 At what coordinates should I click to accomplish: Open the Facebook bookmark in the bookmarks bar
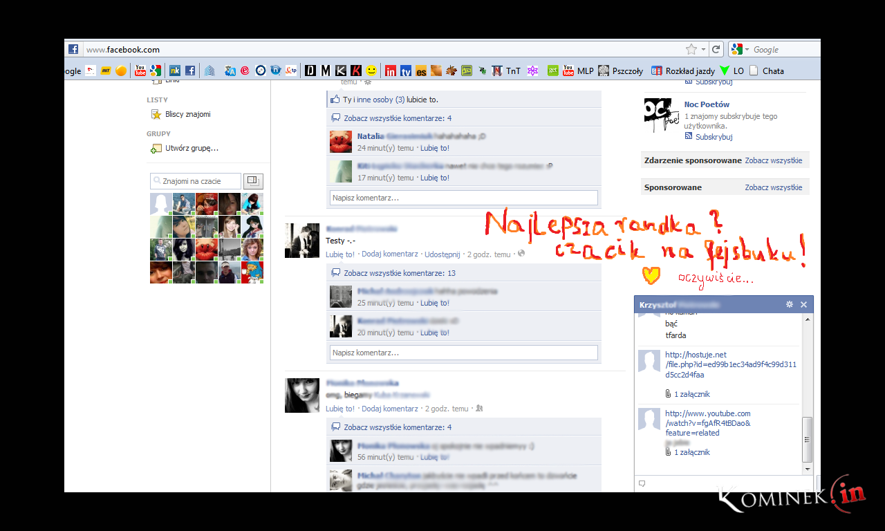[189, 71]
